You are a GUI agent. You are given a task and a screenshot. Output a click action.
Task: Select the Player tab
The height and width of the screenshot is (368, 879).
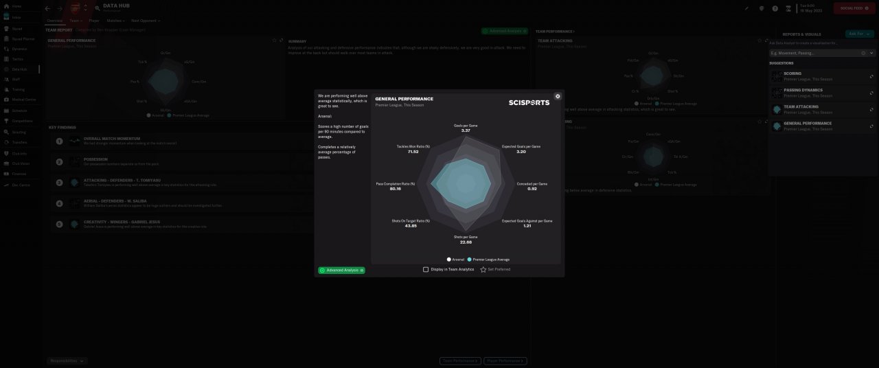pos(94,21)
